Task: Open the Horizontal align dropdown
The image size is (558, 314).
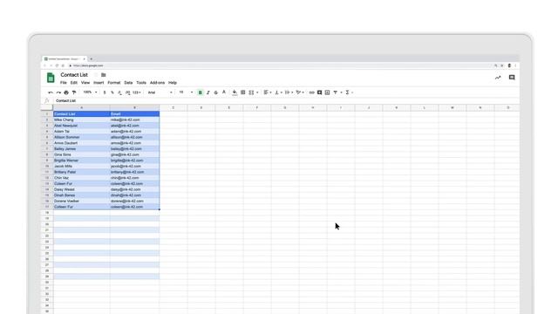Action: pyautogui.click(x=268, y=92)
